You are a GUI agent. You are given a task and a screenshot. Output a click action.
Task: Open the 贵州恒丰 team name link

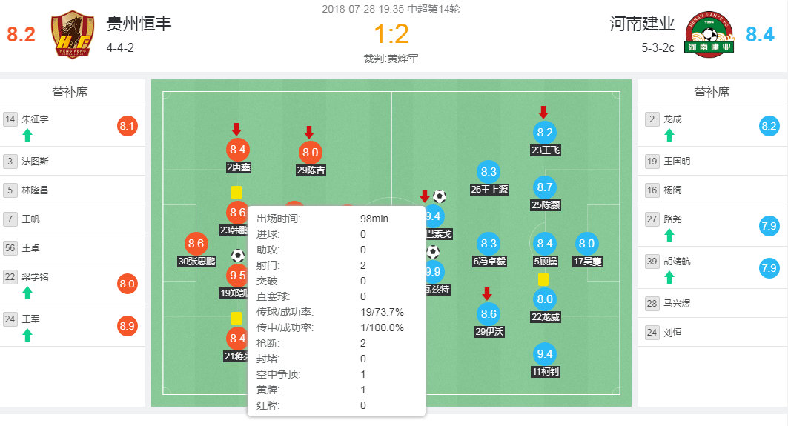(x=139, y=24)
